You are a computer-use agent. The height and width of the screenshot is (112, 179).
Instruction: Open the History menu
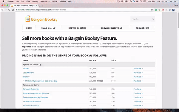35,1
